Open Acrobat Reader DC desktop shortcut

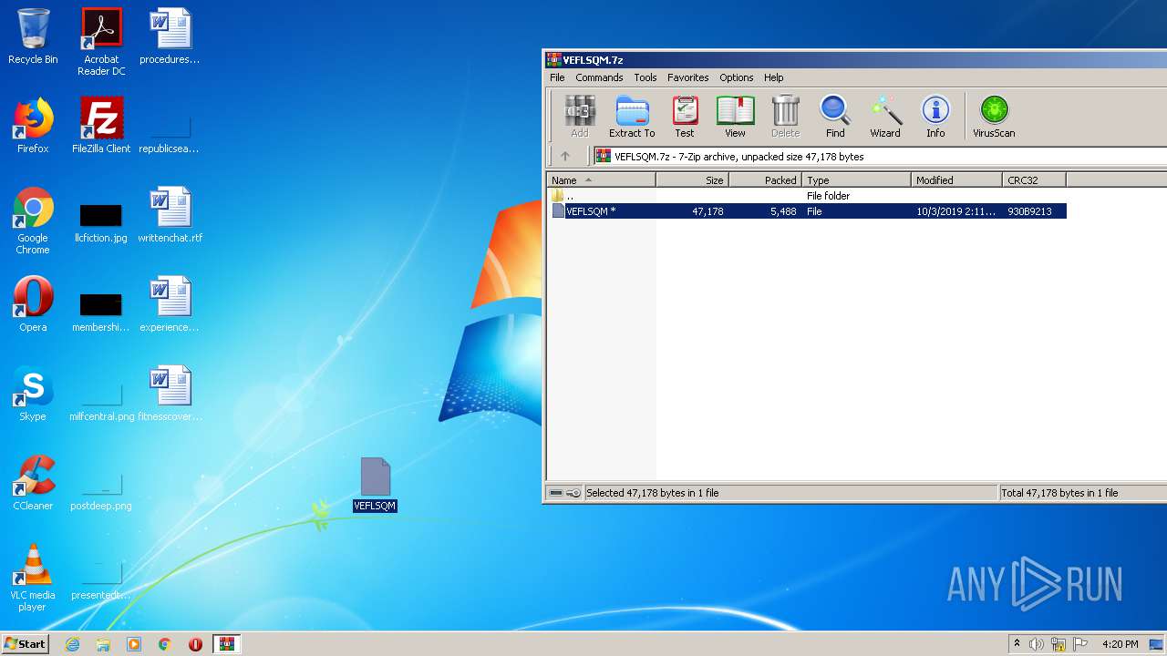pos(101,42)
